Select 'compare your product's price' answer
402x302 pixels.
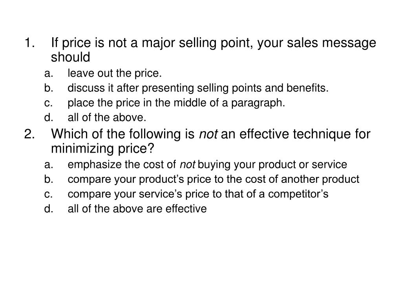[213, 179]
